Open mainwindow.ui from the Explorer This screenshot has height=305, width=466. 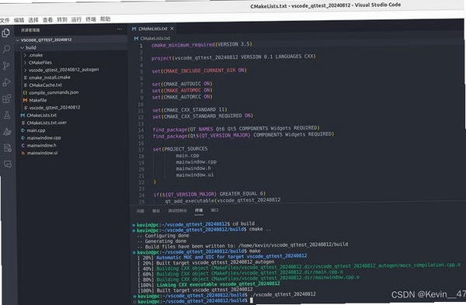pyautogui.click(x=42, y=153)
